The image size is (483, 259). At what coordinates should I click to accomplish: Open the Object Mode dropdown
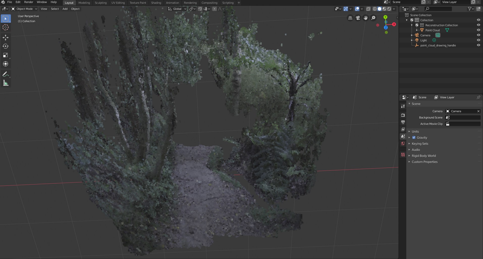pos(24,9)
